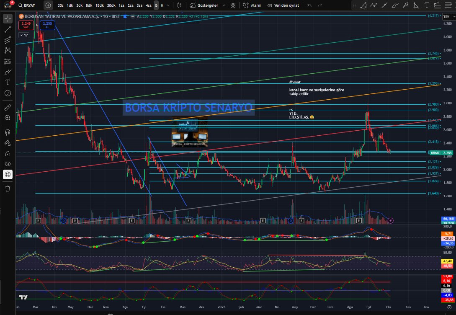Viewport: 456px width, 315px height.
Task: Click the first E earnings marker on the timeline
Action: coord(39,221)
